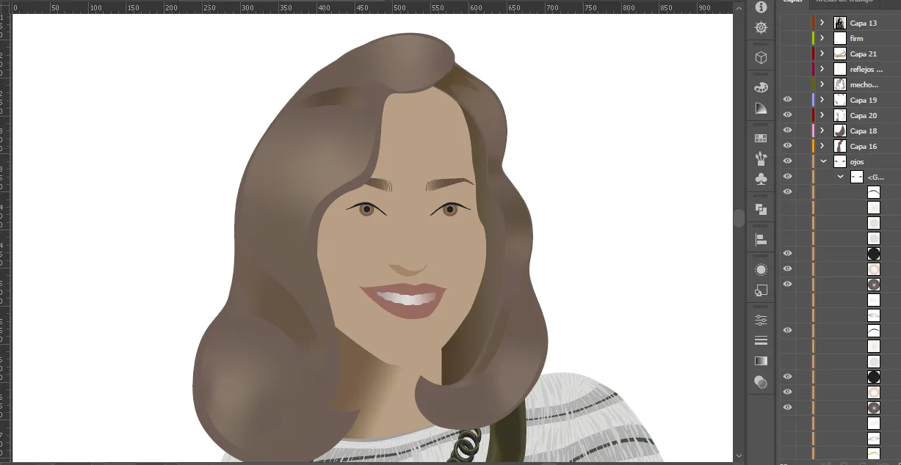Screen dimensions: 901x465
Task: Collapse the ojos layer
Action: pyautogui.click(x=823, y=161)
